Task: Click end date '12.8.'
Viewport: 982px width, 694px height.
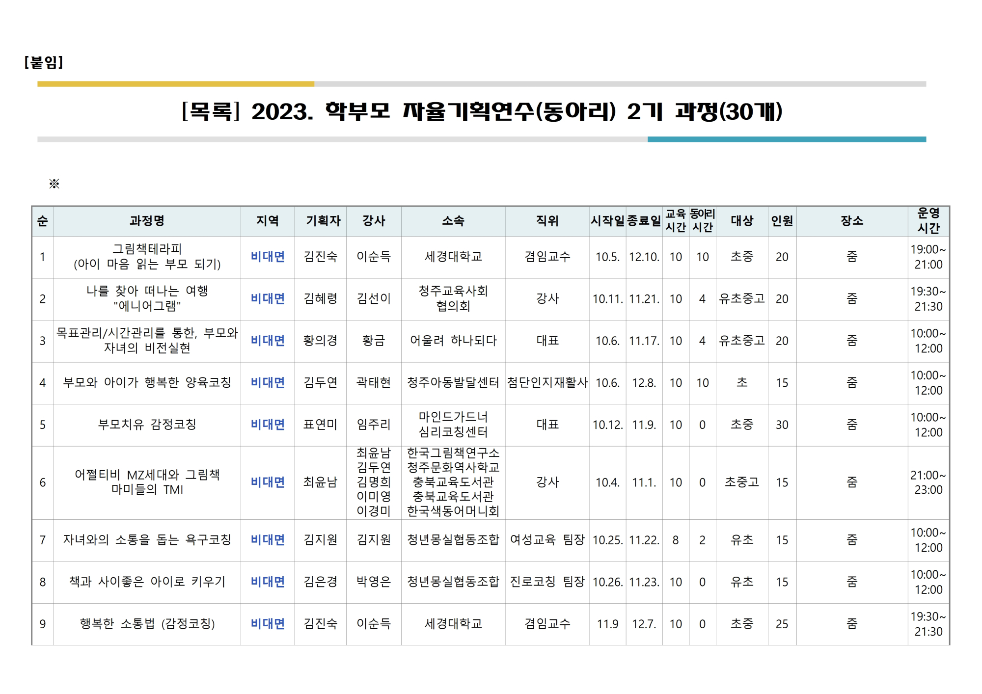Action: (644, 383)
